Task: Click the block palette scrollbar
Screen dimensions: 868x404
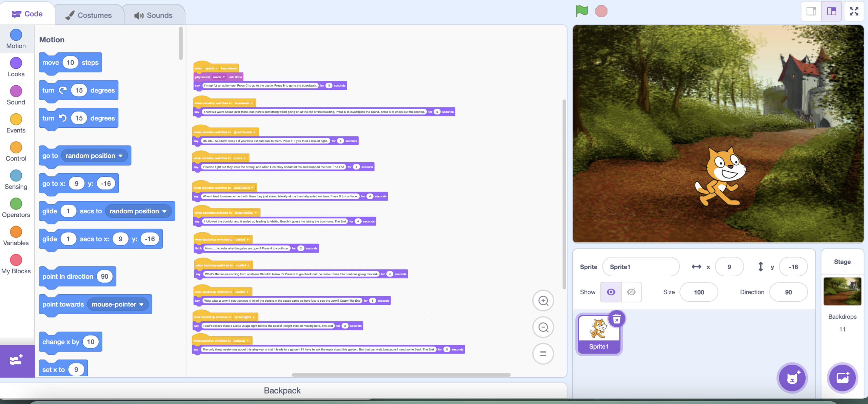Action: pyautogui.click(x=181, y=43)
